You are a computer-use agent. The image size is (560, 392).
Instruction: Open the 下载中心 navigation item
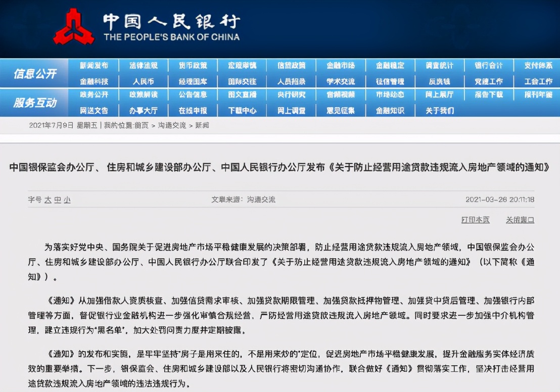click(x=242, y=110)
